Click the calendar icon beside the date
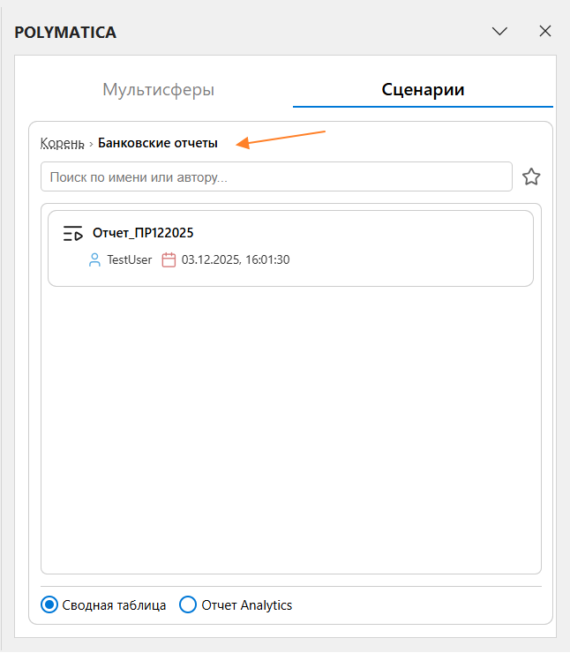This screenshot has width=570, height=653. point(169,260)
